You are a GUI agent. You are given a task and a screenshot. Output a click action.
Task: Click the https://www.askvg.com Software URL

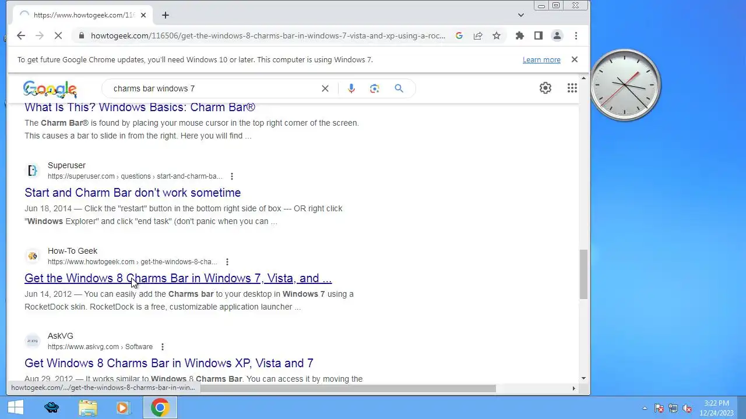click(x=100, y=347)
